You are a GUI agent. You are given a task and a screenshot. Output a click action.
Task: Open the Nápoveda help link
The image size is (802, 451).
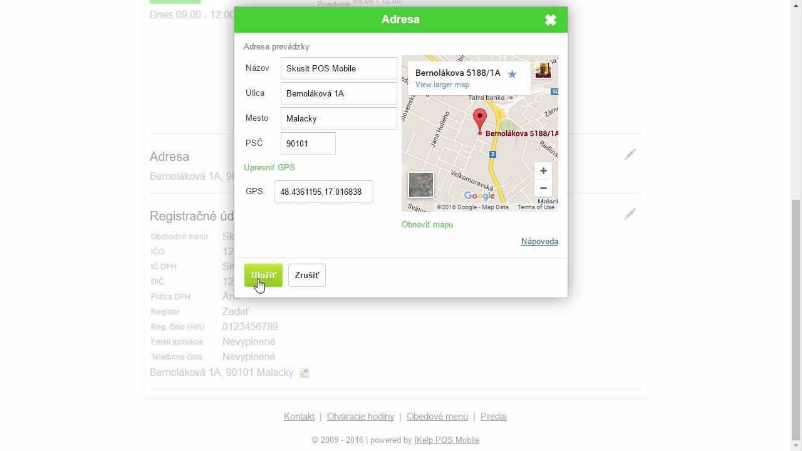pyautogui.click(x=539, y=241)
